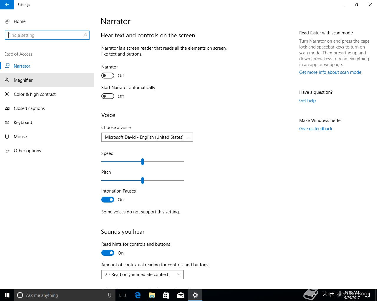This screenshot has width=377, height=301.
Task: Open Color & high contrast settings
Action: [x=47, y=94]
